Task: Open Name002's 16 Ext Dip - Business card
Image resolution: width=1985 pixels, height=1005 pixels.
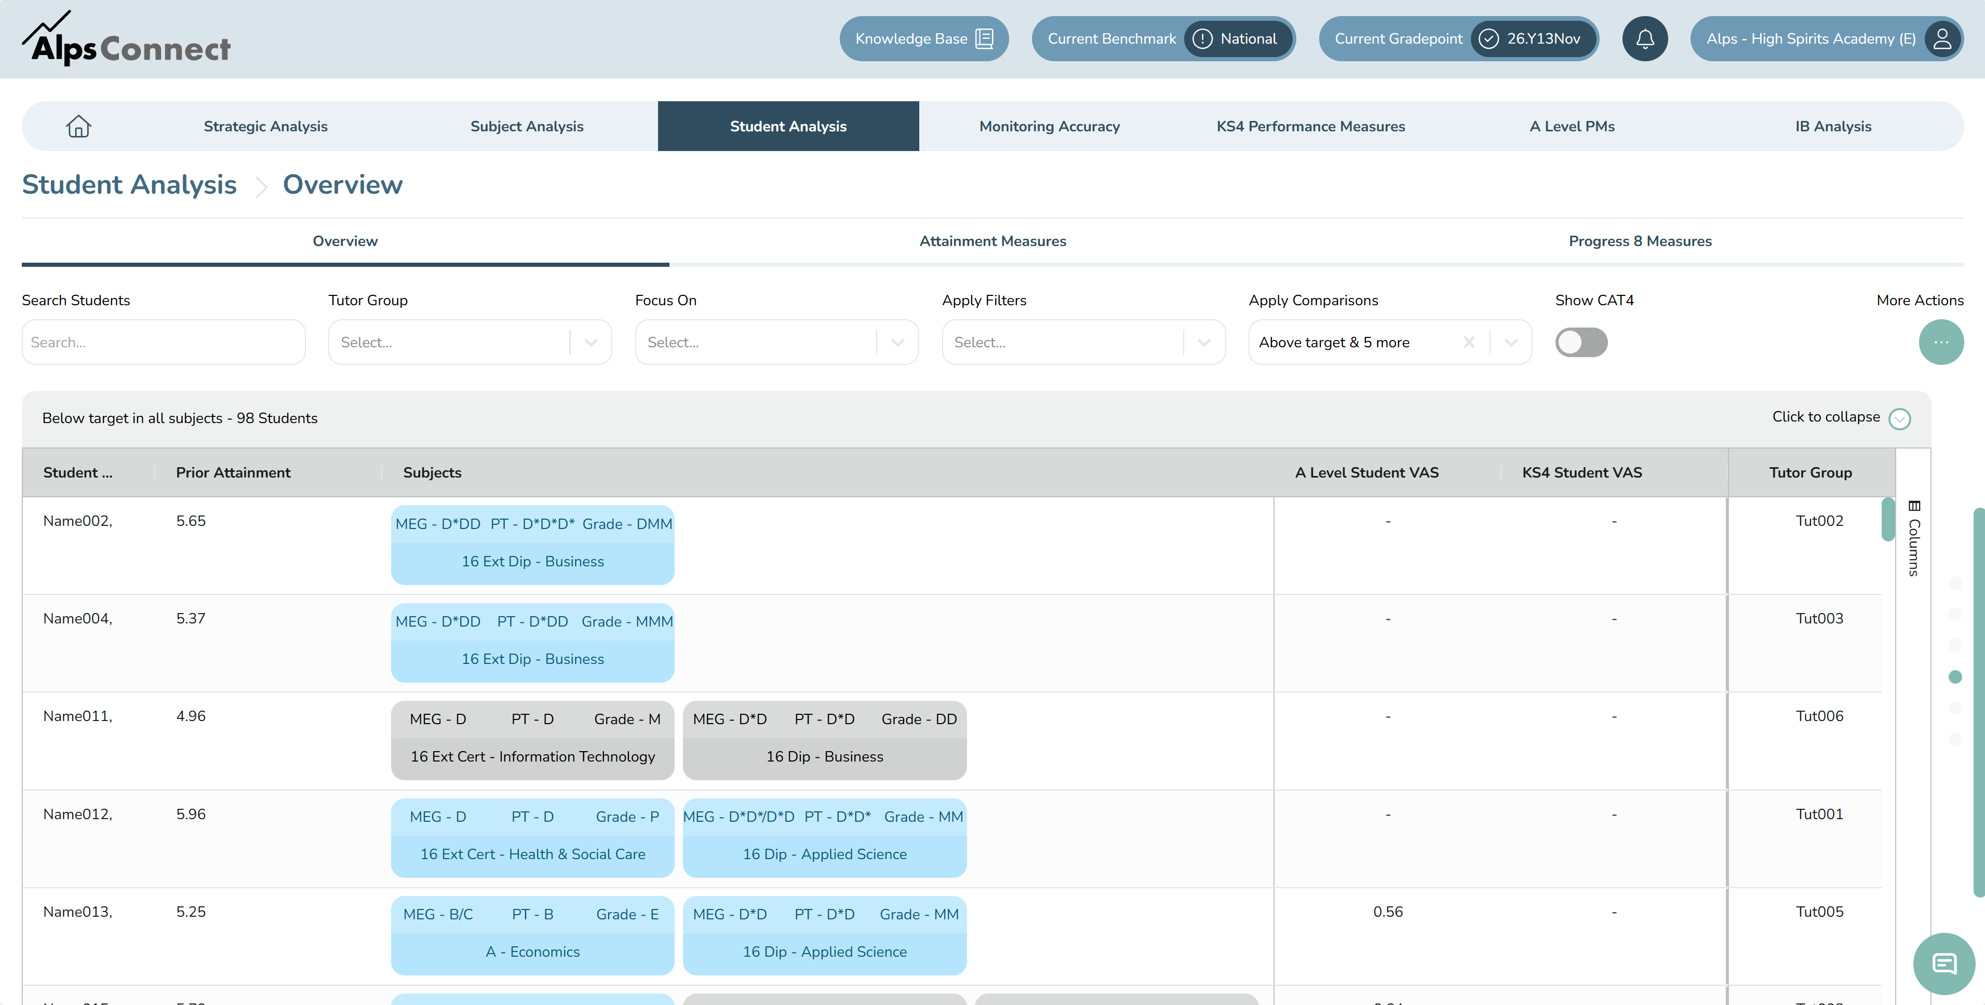Action: click(532, 545)
